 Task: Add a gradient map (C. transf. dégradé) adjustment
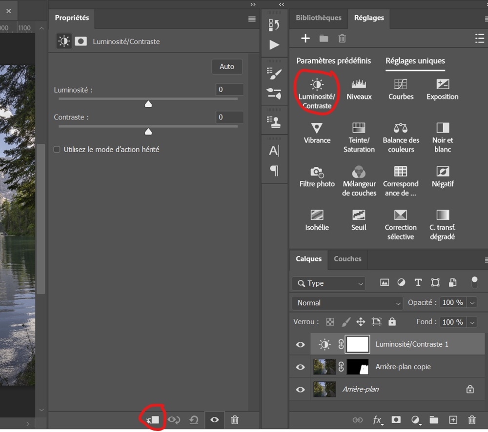pos(442,225)
